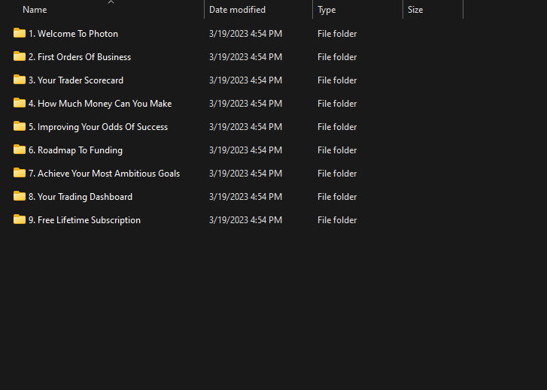Click the folder icon for First Orders Of Business
Screen dimensions: 547x390
20,56
